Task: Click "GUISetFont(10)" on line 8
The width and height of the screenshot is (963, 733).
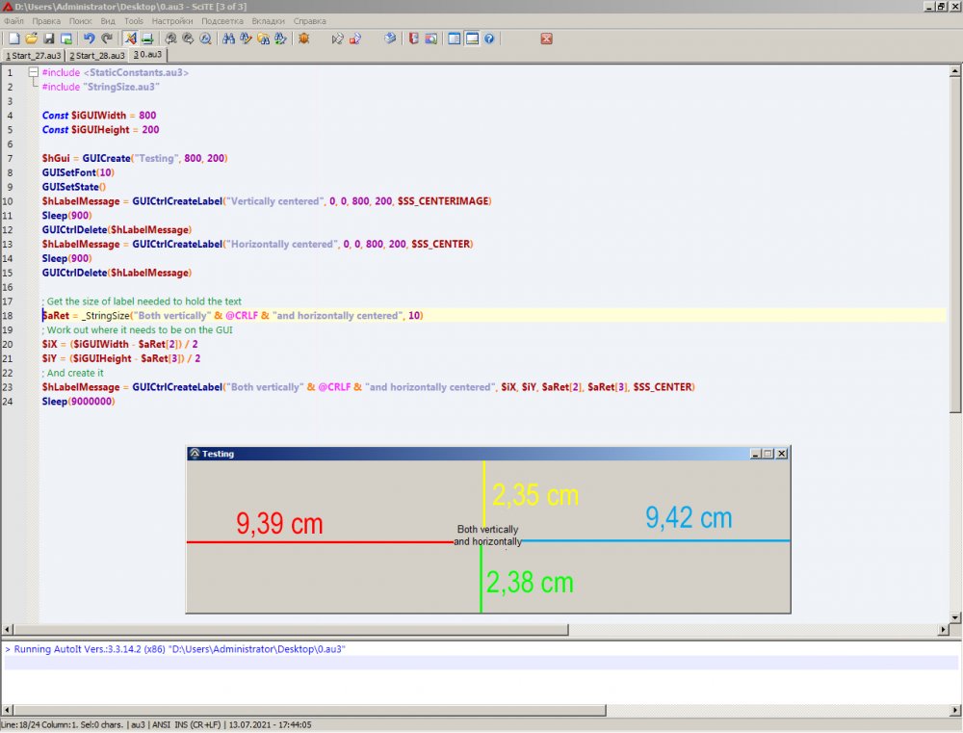Action: pos(78,172)
